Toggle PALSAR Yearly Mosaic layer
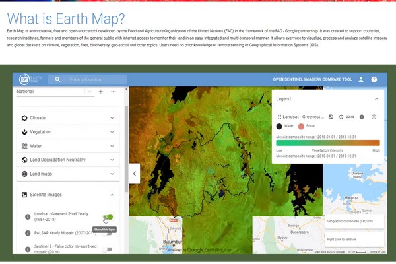This screenshot has height=264, width=396. [108, 234]
